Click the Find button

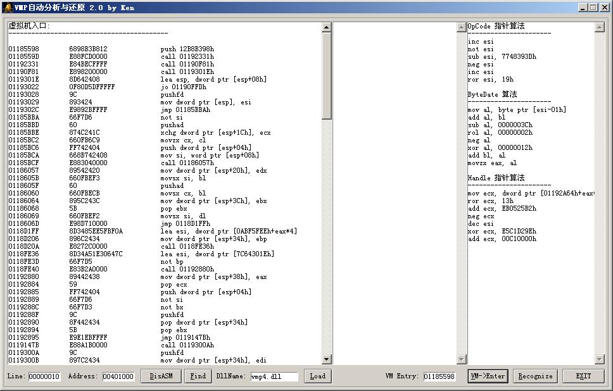(198, 376)
